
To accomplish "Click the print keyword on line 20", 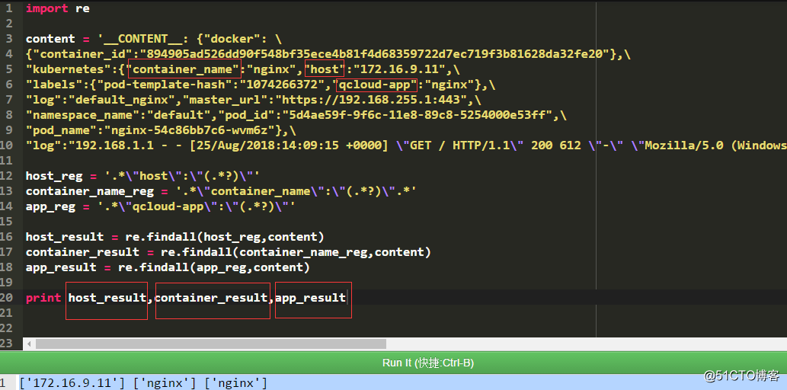I will point(43,298).
